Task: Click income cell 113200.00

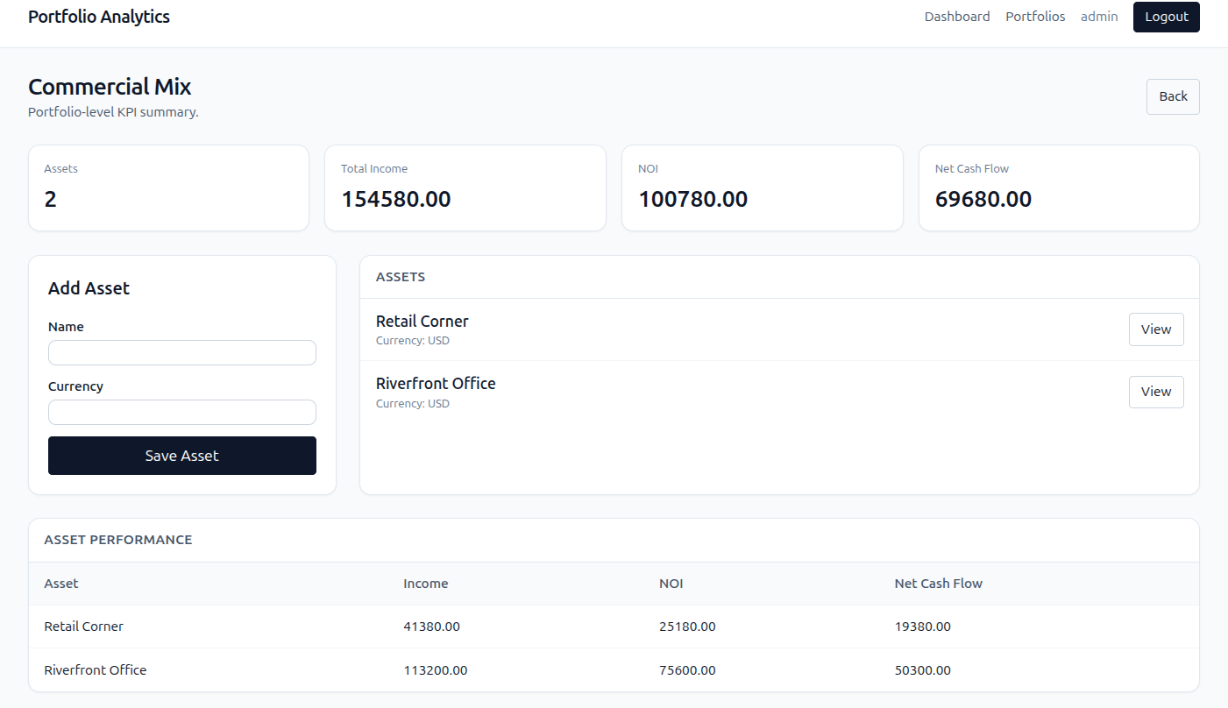Action: coord(436,670)
